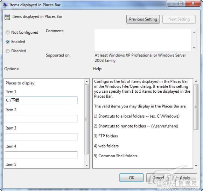Click Help pane scroll up arrow
The width and height of the screenshot is (203, 191).
196,81
